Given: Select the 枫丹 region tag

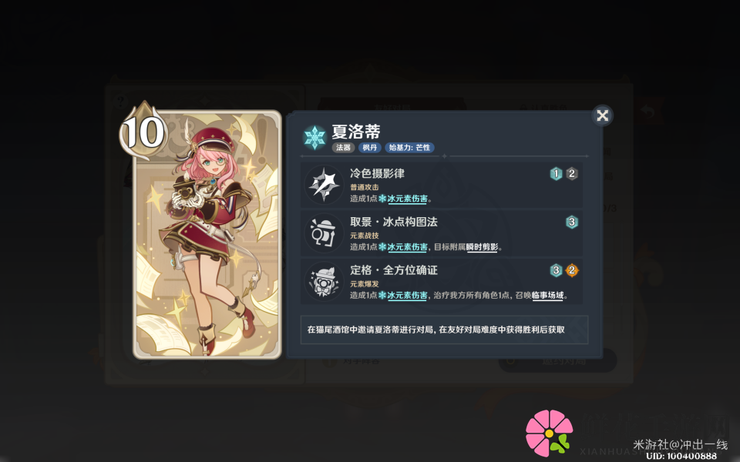Looking at the screenshot, I should pos(369,148).
